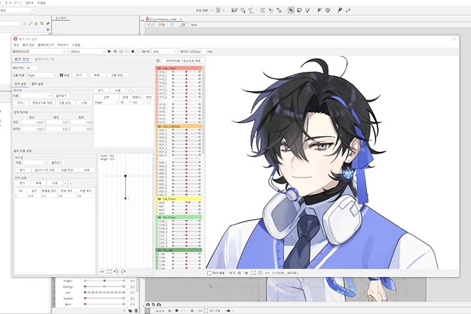Image resolution: width=471 pixels, height=314 pixels.
Task: Toggle loop playback in physics dialog
Action: coord(115,52)
